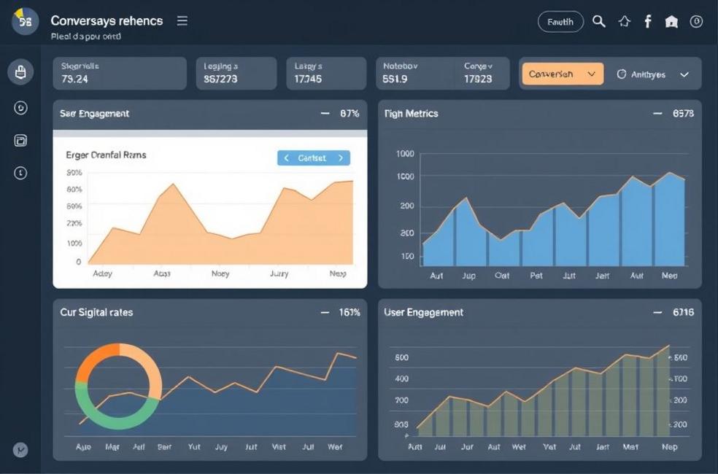Collapse the User Engagement panel with minus
718x474 pixels.
[x=657, y=312]
